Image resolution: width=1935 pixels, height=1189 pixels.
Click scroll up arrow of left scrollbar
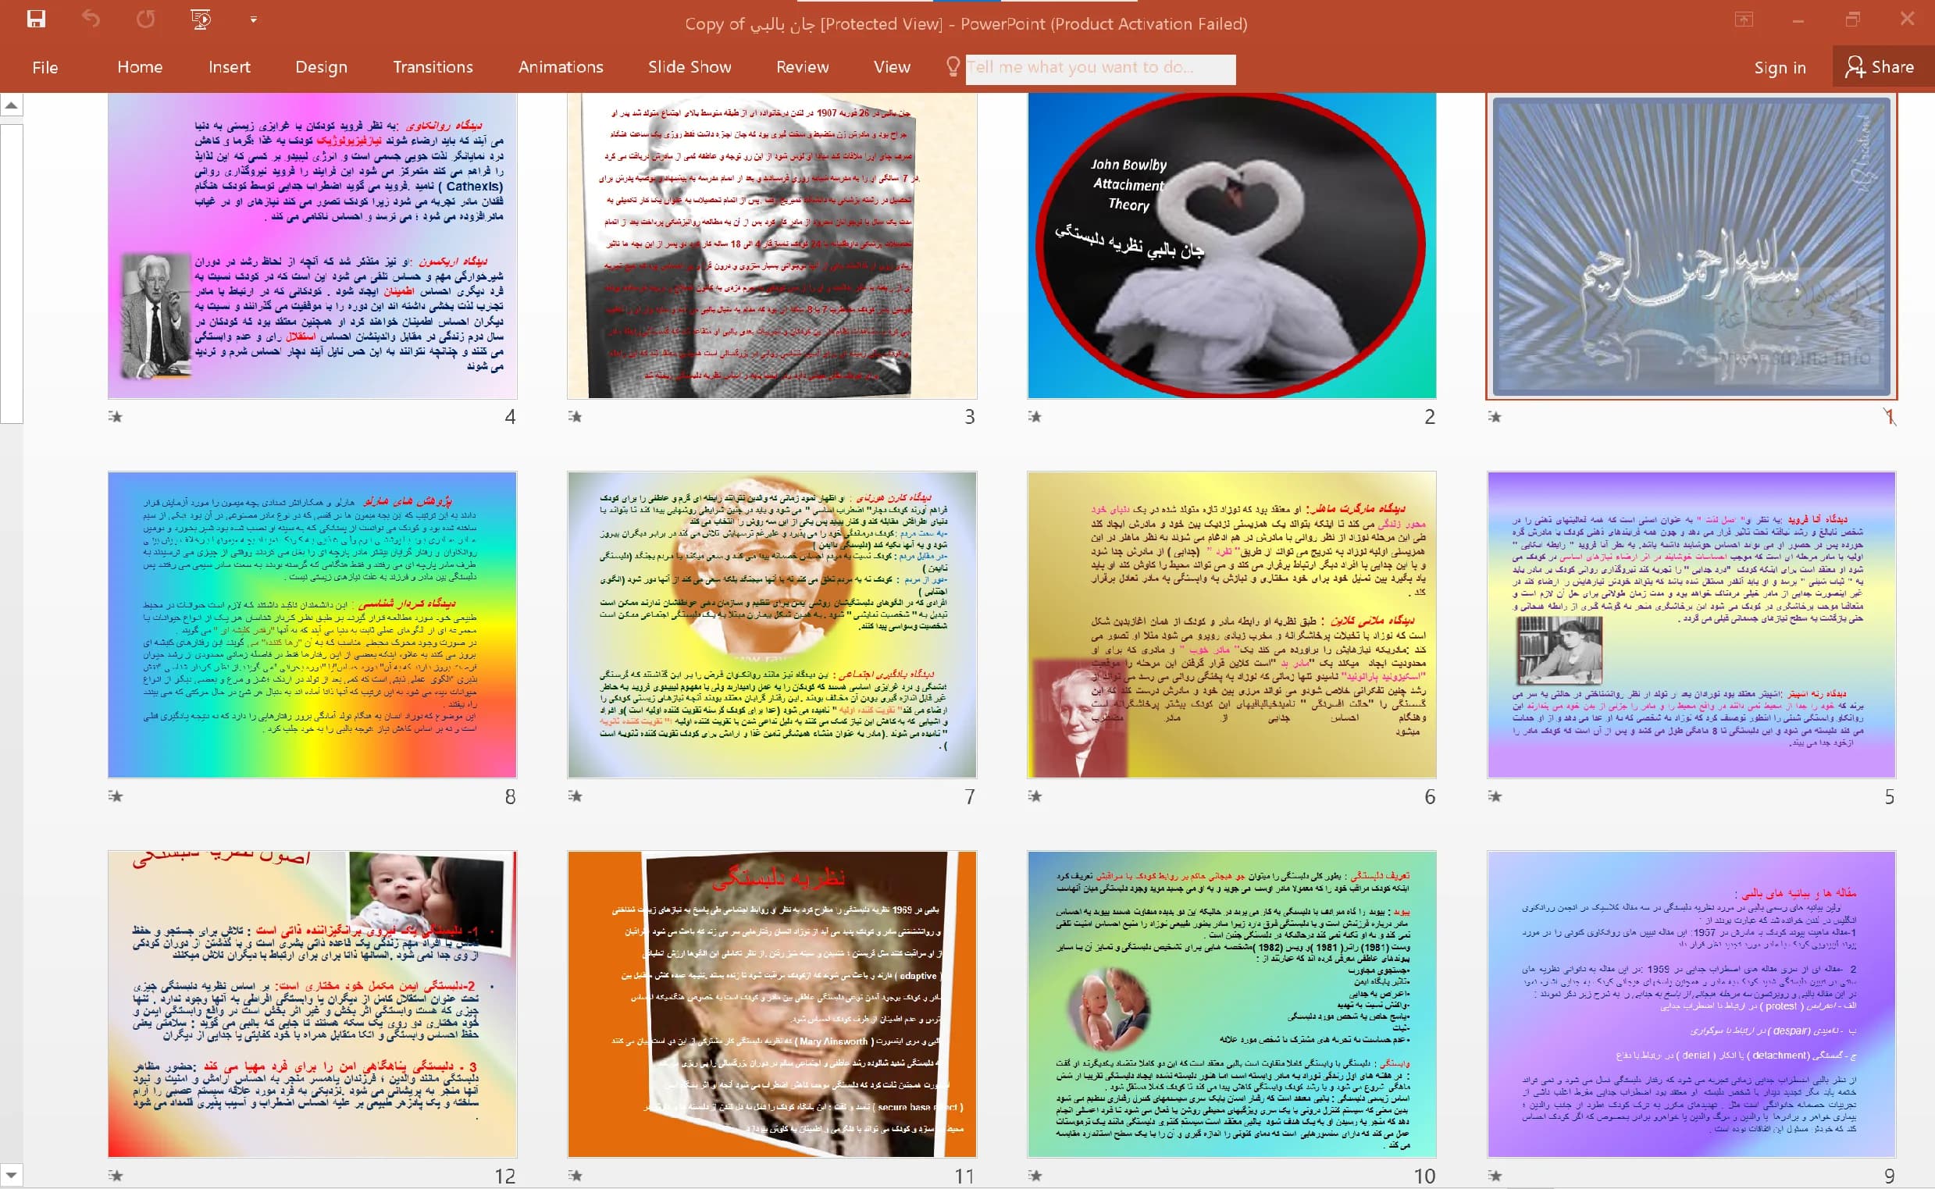tap(11, 105)
